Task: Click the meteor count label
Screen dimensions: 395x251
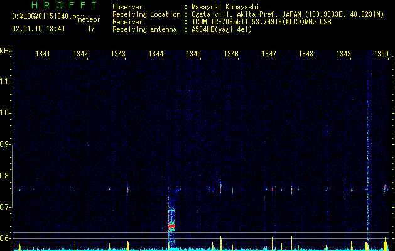Action: [x=89, y=19]
